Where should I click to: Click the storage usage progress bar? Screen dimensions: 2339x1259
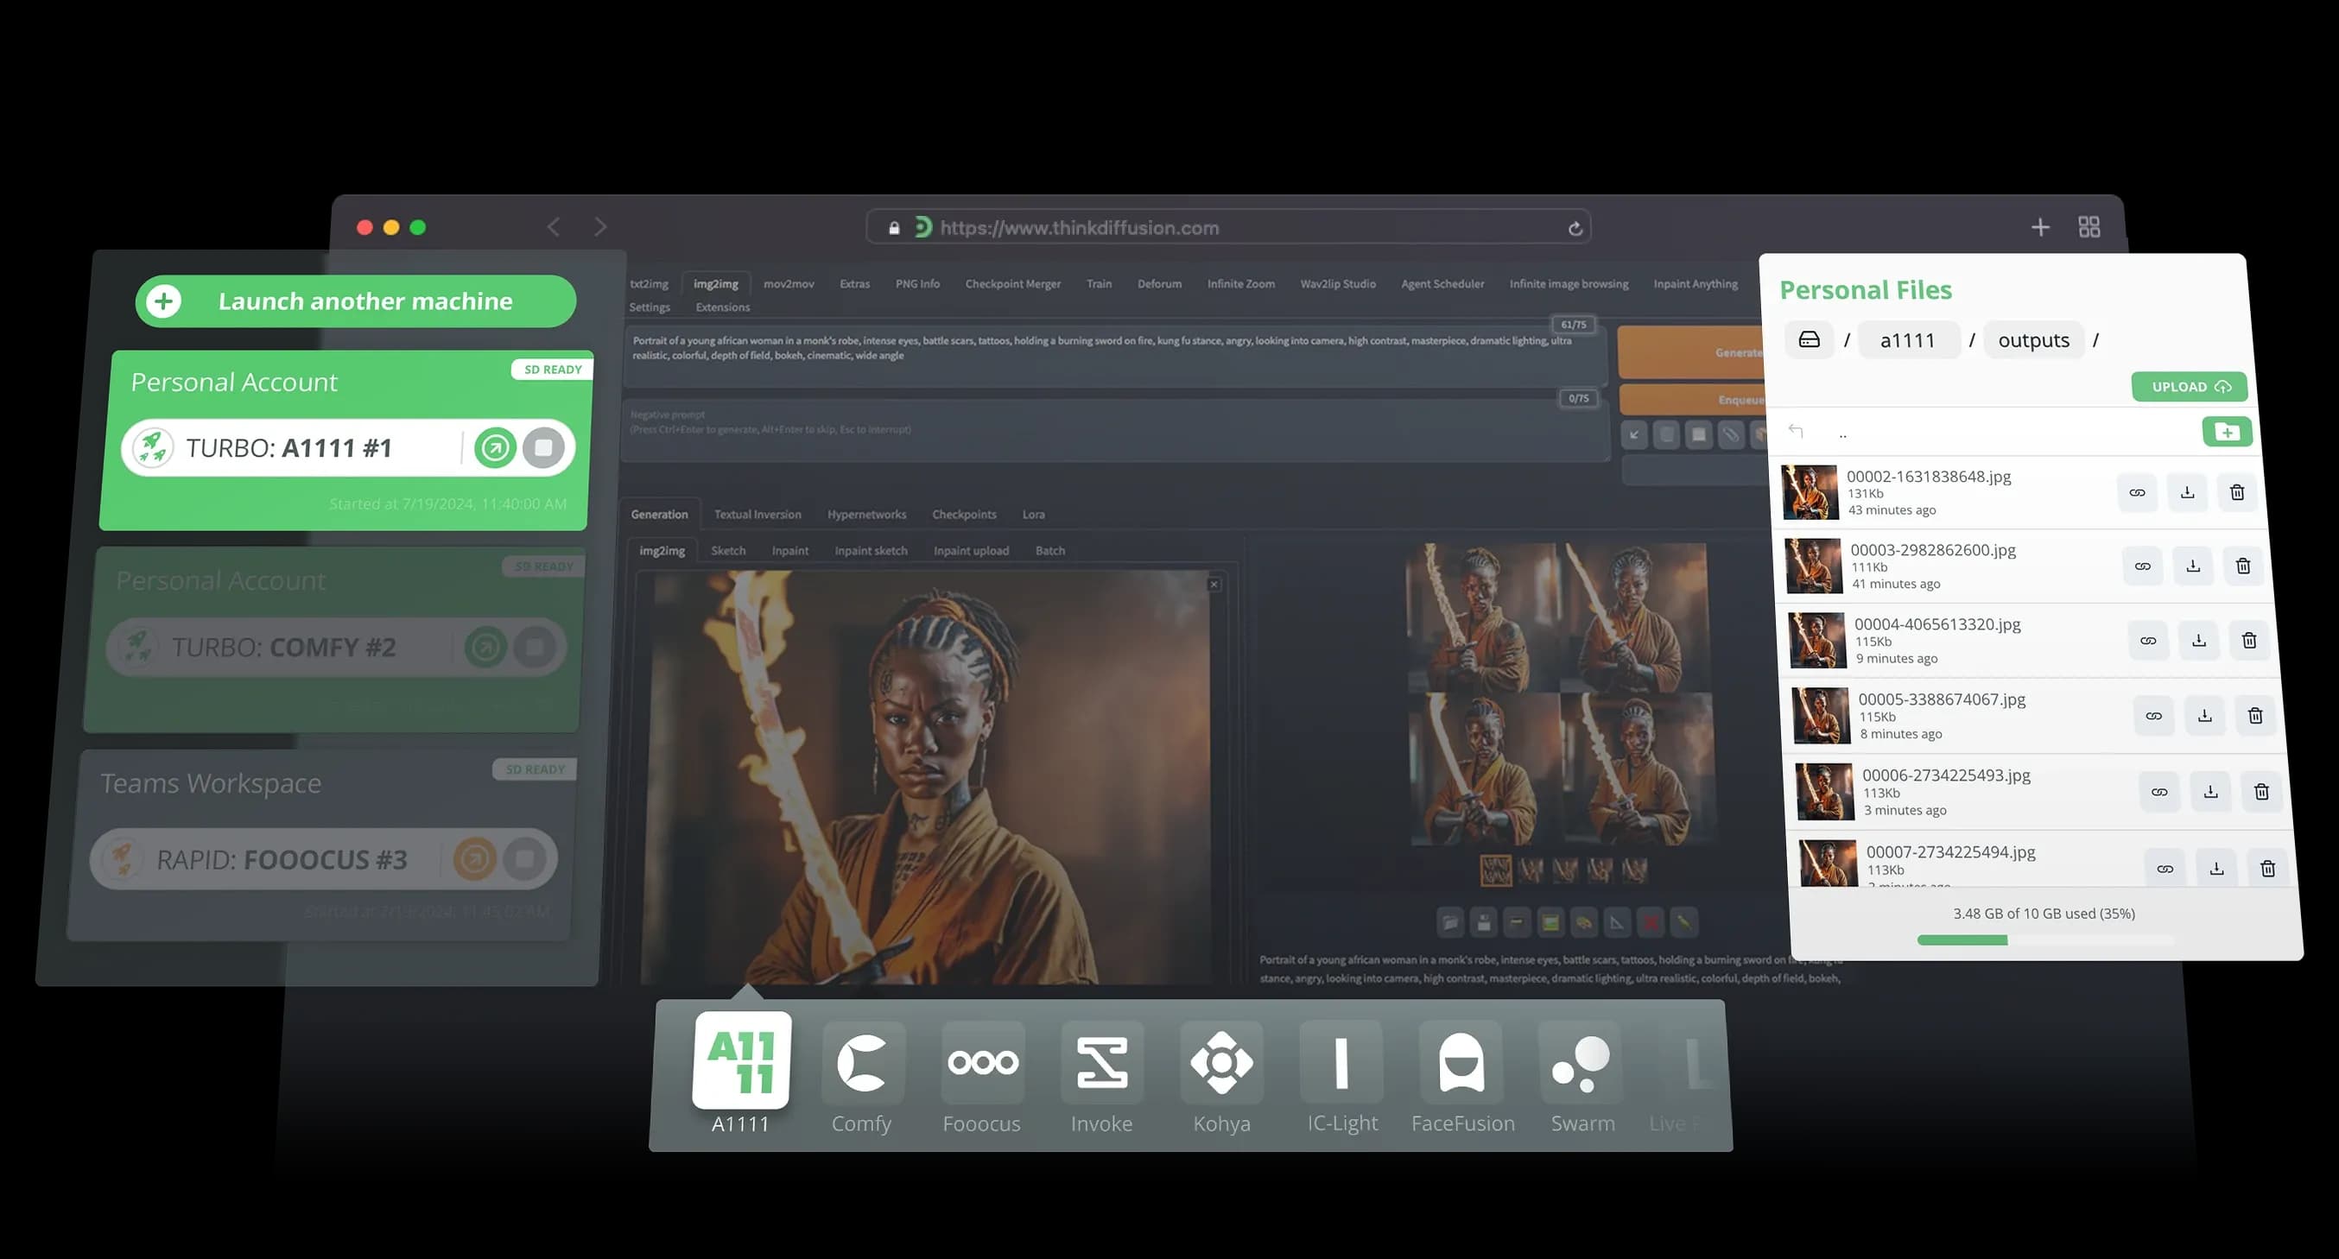coord(2045,940)
